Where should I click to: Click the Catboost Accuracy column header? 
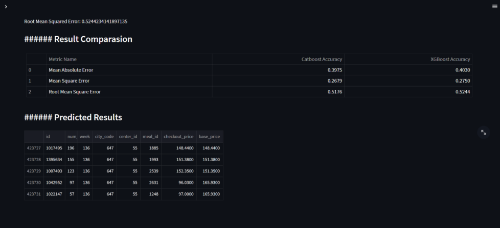coord(322,59)
